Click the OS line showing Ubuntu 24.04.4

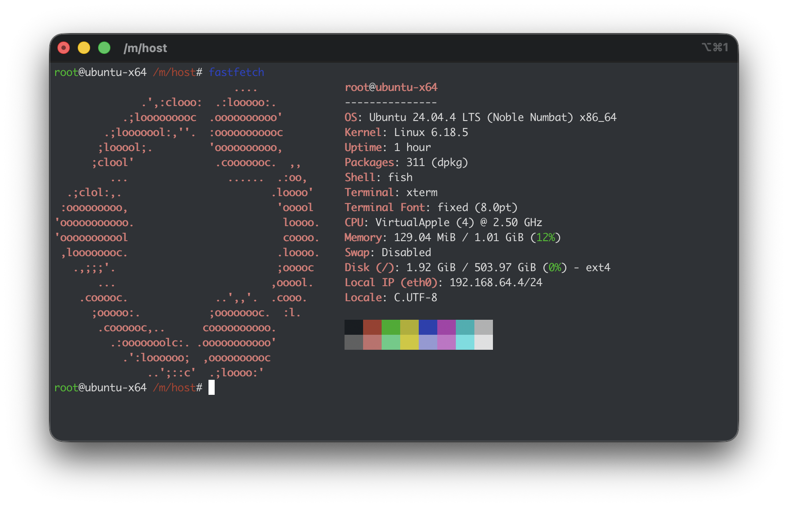click(x=480, y=117)
